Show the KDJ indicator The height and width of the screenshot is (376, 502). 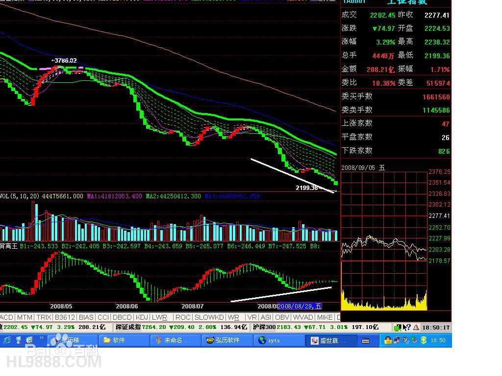pos(142,317)
